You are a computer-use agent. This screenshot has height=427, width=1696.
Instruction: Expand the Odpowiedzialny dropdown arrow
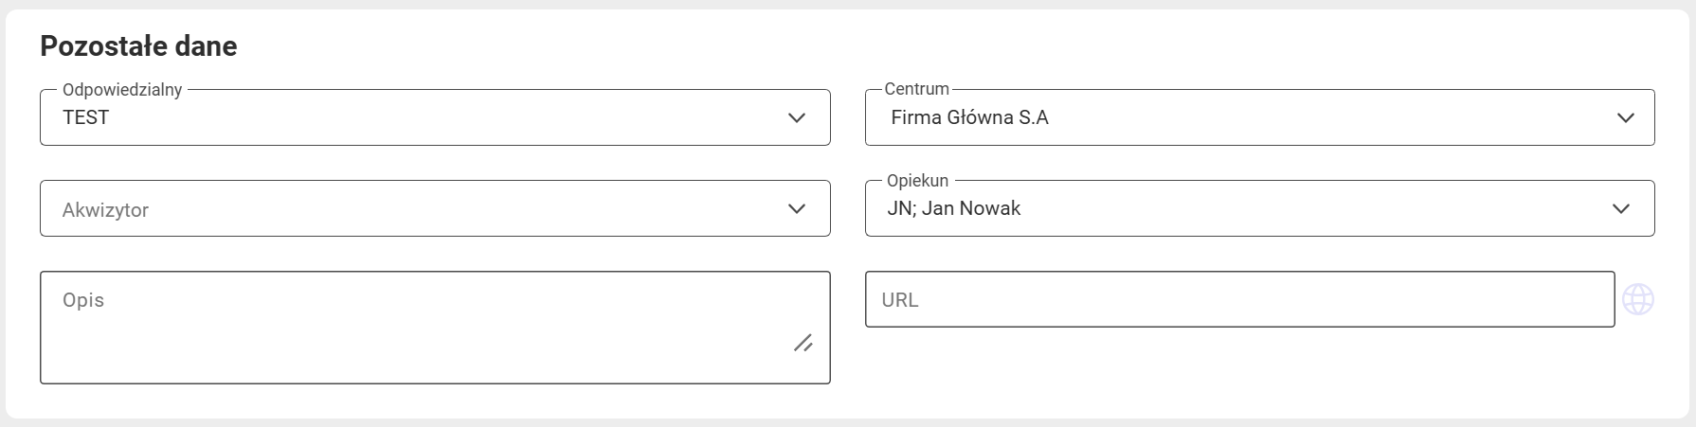click(797, 117)
